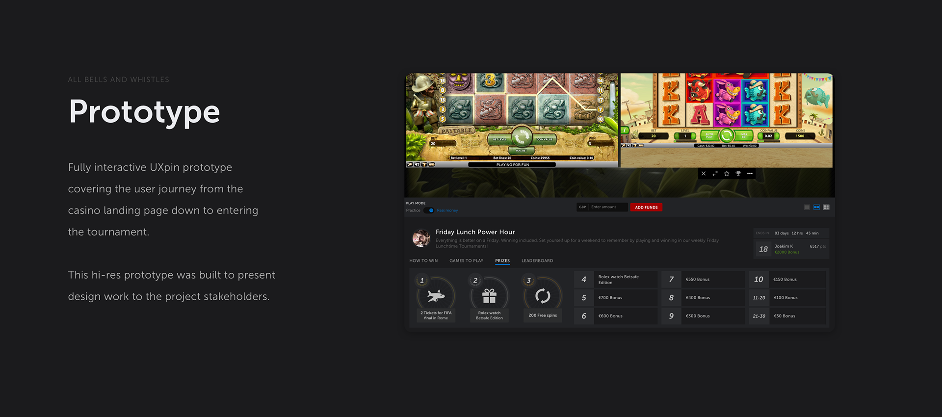Click the swap games arrows icon
942x417 pixels.
coord(715,174)
